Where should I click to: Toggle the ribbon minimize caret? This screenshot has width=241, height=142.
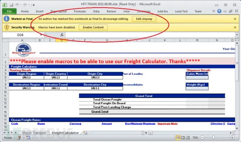(214, 11)
